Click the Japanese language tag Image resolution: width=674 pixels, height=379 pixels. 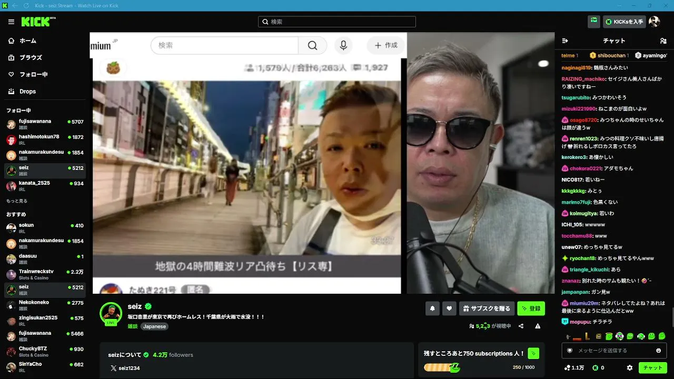pos(154,326)
